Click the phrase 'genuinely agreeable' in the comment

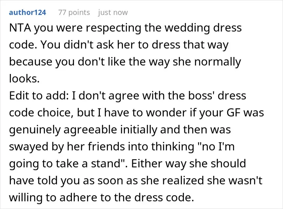63,129
